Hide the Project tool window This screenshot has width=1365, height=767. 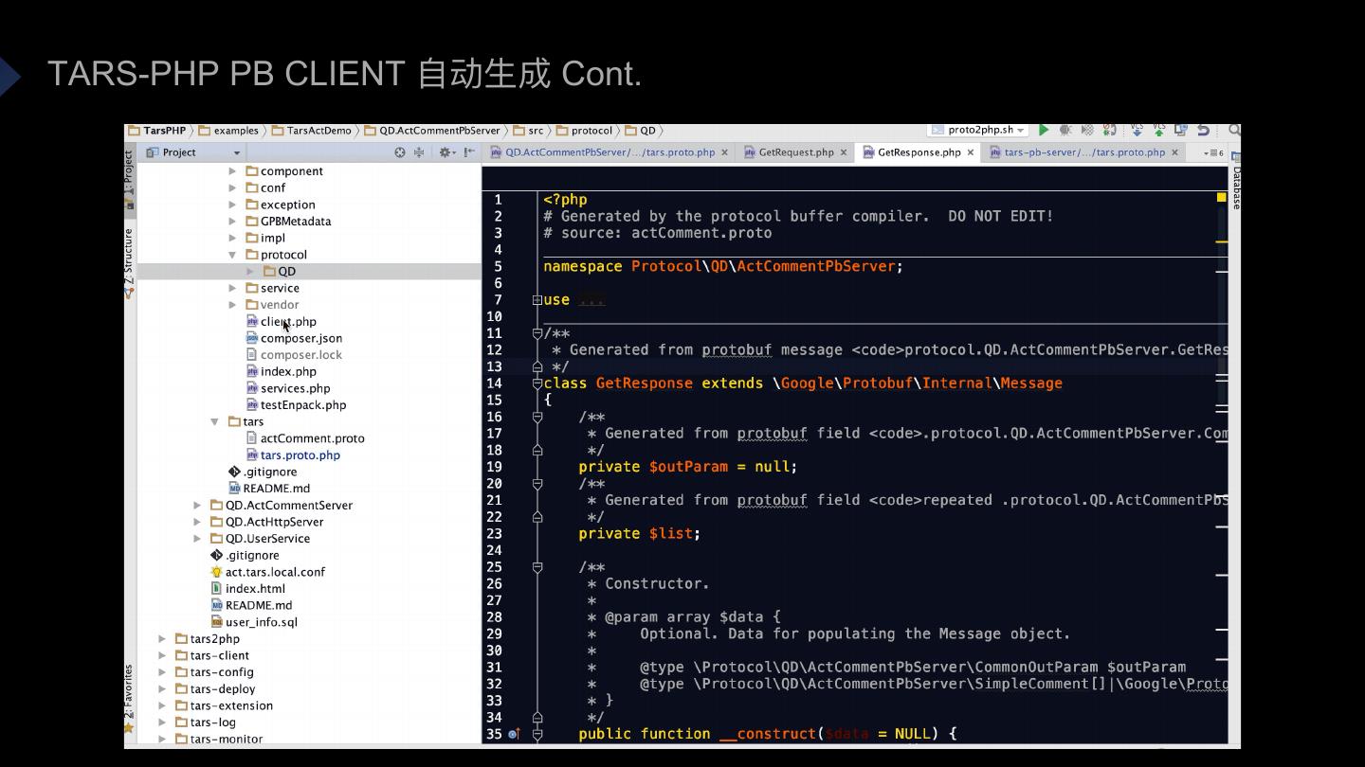[469, 152]
